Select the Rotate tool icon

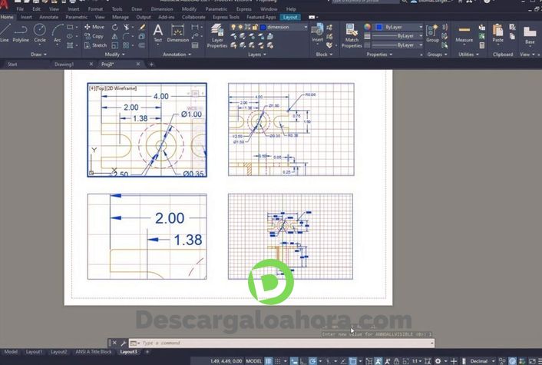[x=114, y=27]
